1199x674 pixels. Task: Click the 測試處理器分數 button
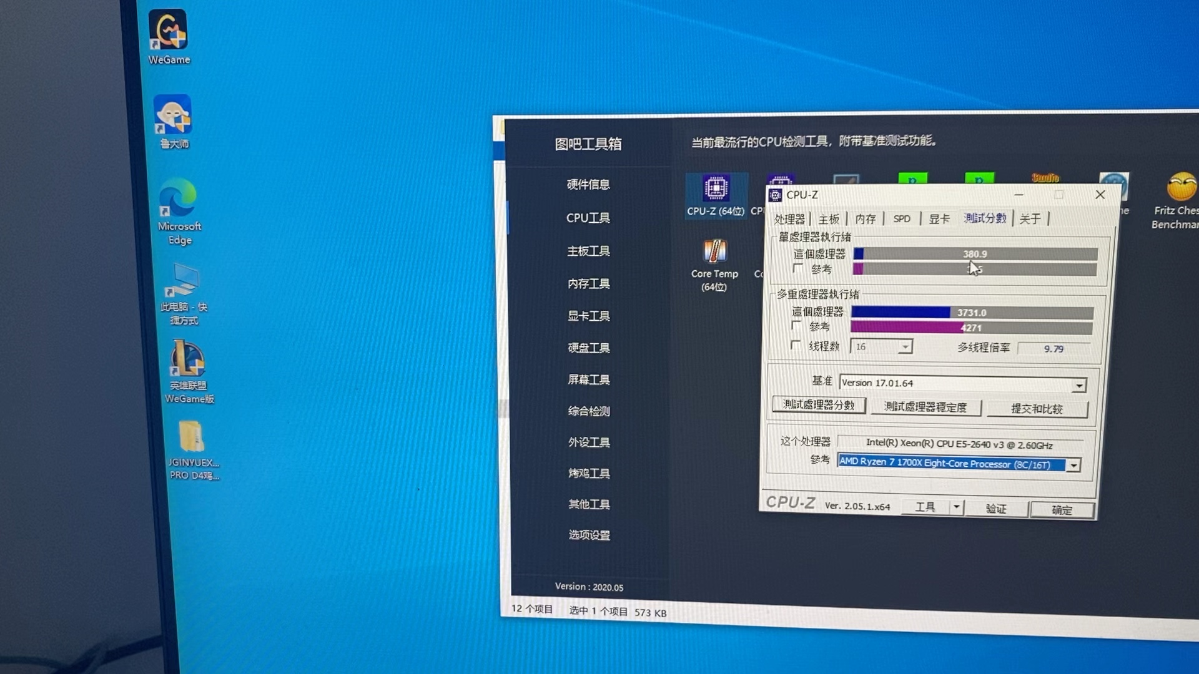coord(819,405)
